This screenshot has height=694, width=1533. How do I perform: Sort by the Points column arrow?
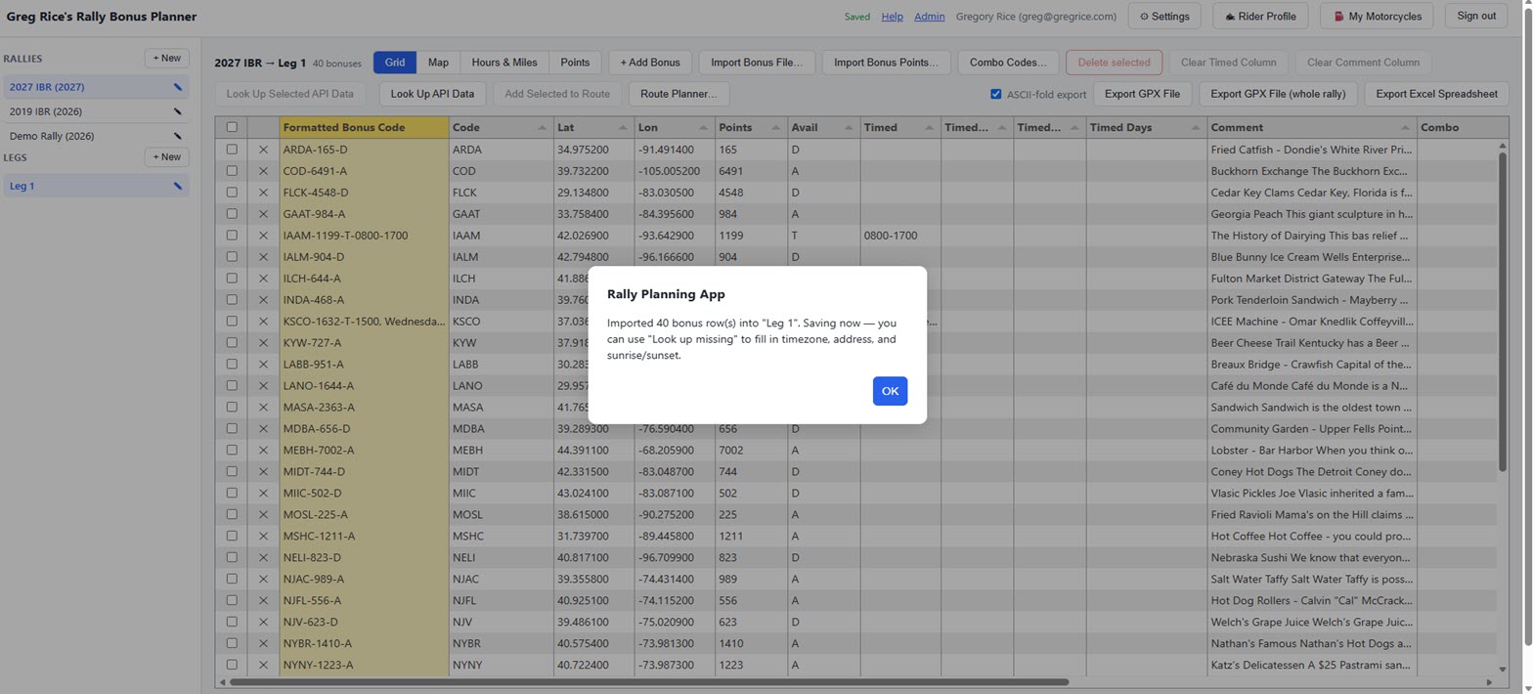coord(775,128)
